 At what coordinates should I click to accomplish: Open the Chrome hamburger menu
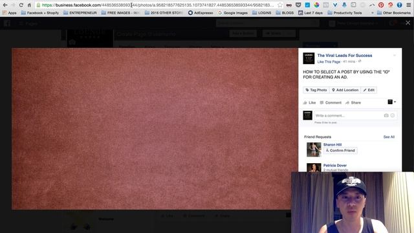click(x=409, y=5)
